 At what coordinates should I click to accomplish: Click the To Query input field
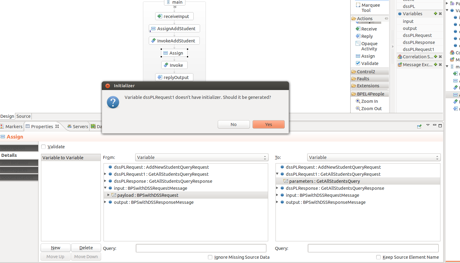[373, 248]
